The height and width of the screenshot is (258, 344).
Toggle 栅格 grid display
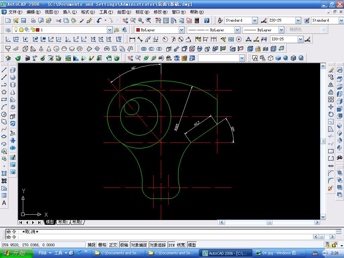(102, 245)
